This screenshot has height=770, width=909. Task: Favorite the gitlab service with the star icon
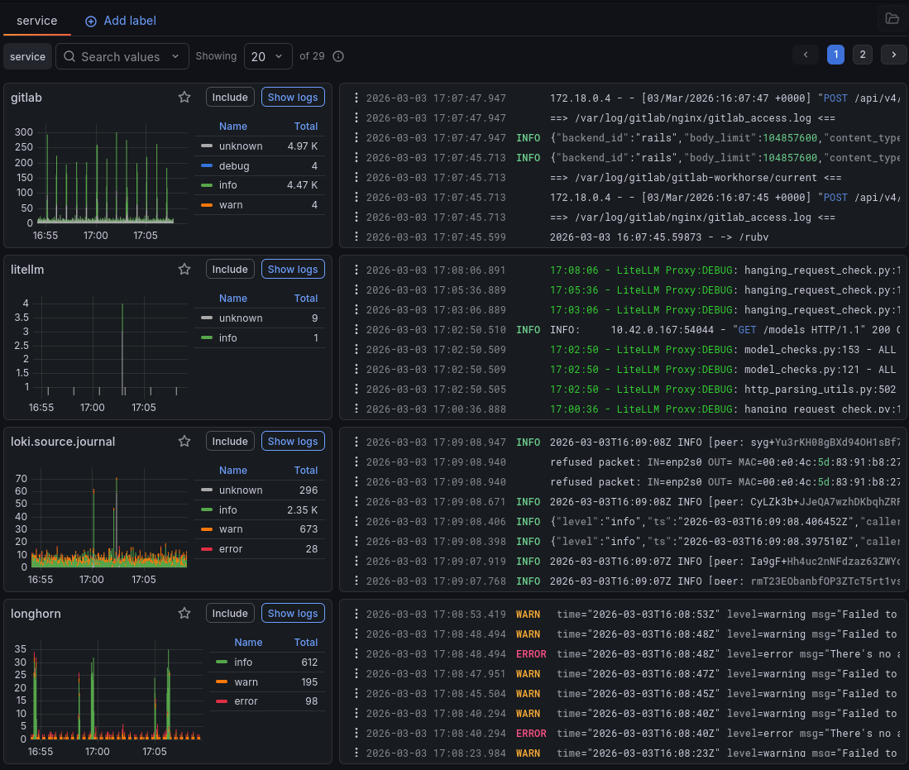pos(184,97)
